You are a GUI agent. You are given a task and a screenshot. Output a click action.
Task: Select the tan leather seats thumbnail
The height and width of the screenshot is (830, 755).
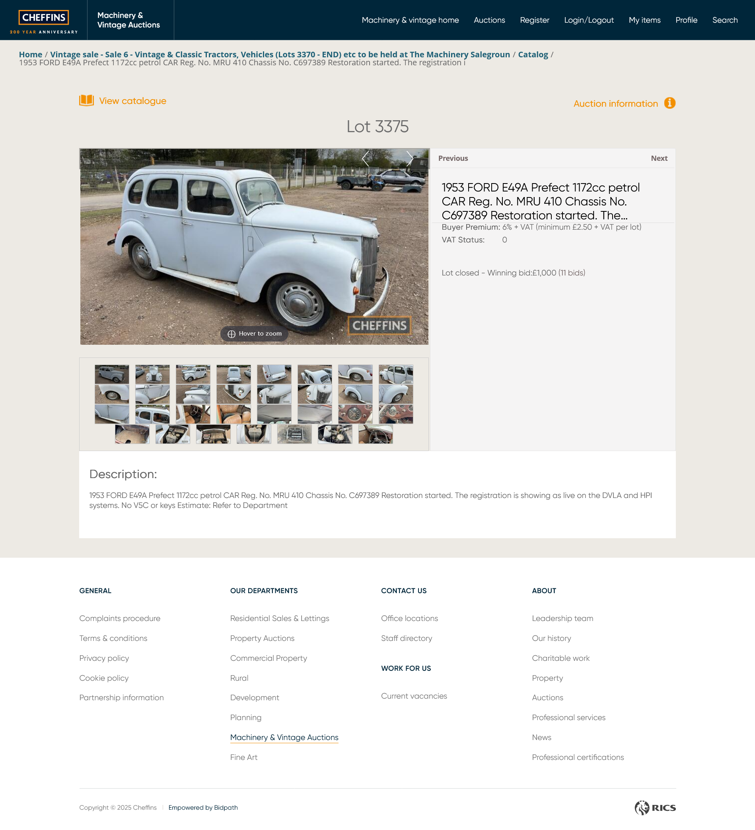[x=234, y=414]
